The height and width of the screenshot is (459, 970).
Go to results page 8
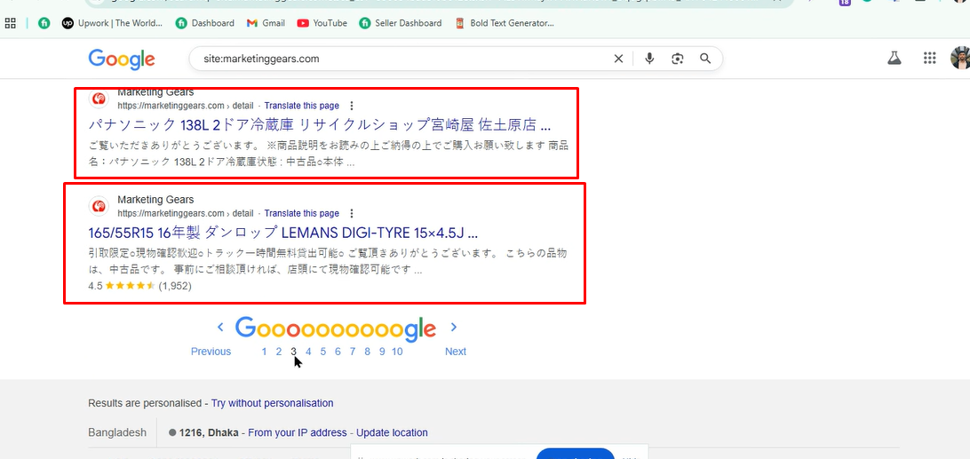click(368, 352)
